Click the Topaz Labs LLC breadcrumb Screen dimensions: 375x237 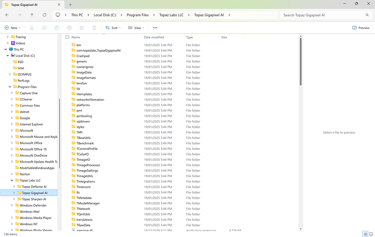point(171,15)
